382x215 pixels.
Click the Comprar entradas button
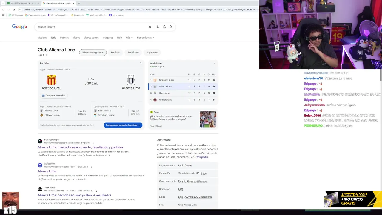(54, 96)
